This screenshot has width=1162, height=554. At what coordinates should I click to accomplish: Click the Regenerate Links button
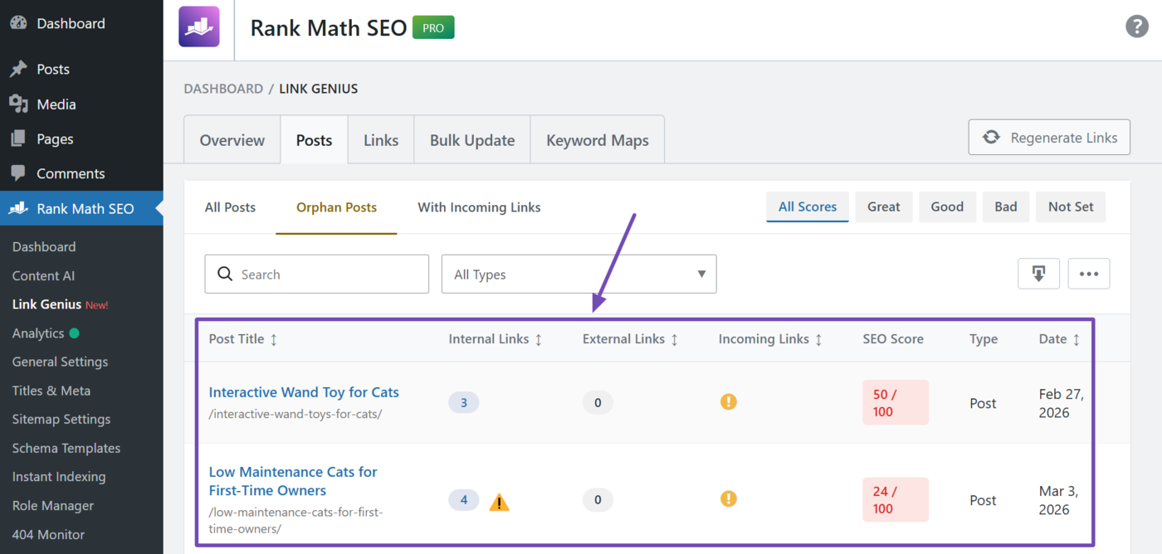[x=1049, y=137]
